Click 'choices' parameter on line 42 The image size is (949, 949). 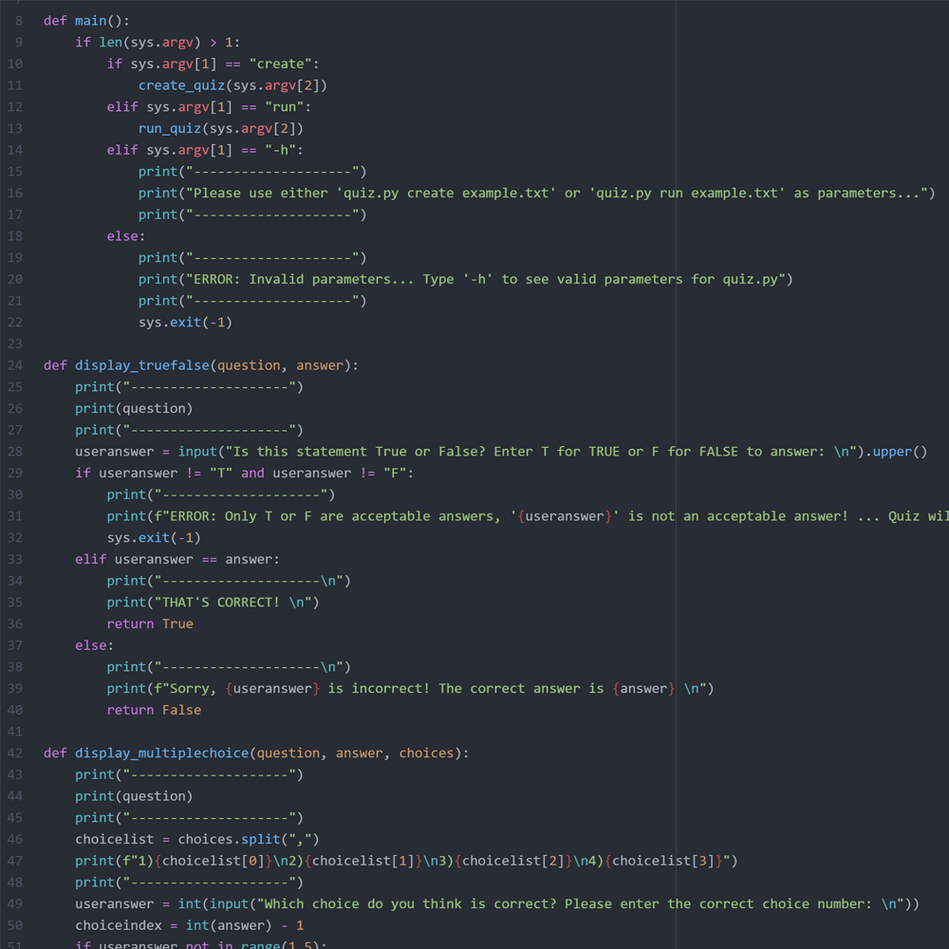coord(426,754)
